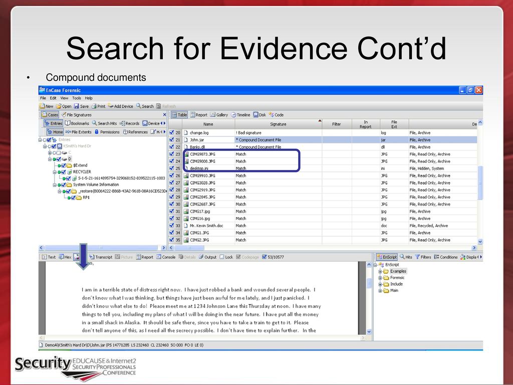Open Console in bottom pane
The image size is (513, 385).
click(166, 257)
